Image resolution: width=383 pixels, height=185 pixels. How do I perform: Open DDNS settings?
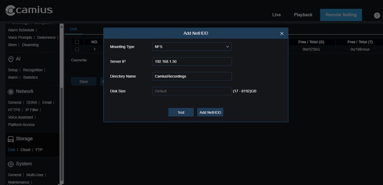pos(31,103)
